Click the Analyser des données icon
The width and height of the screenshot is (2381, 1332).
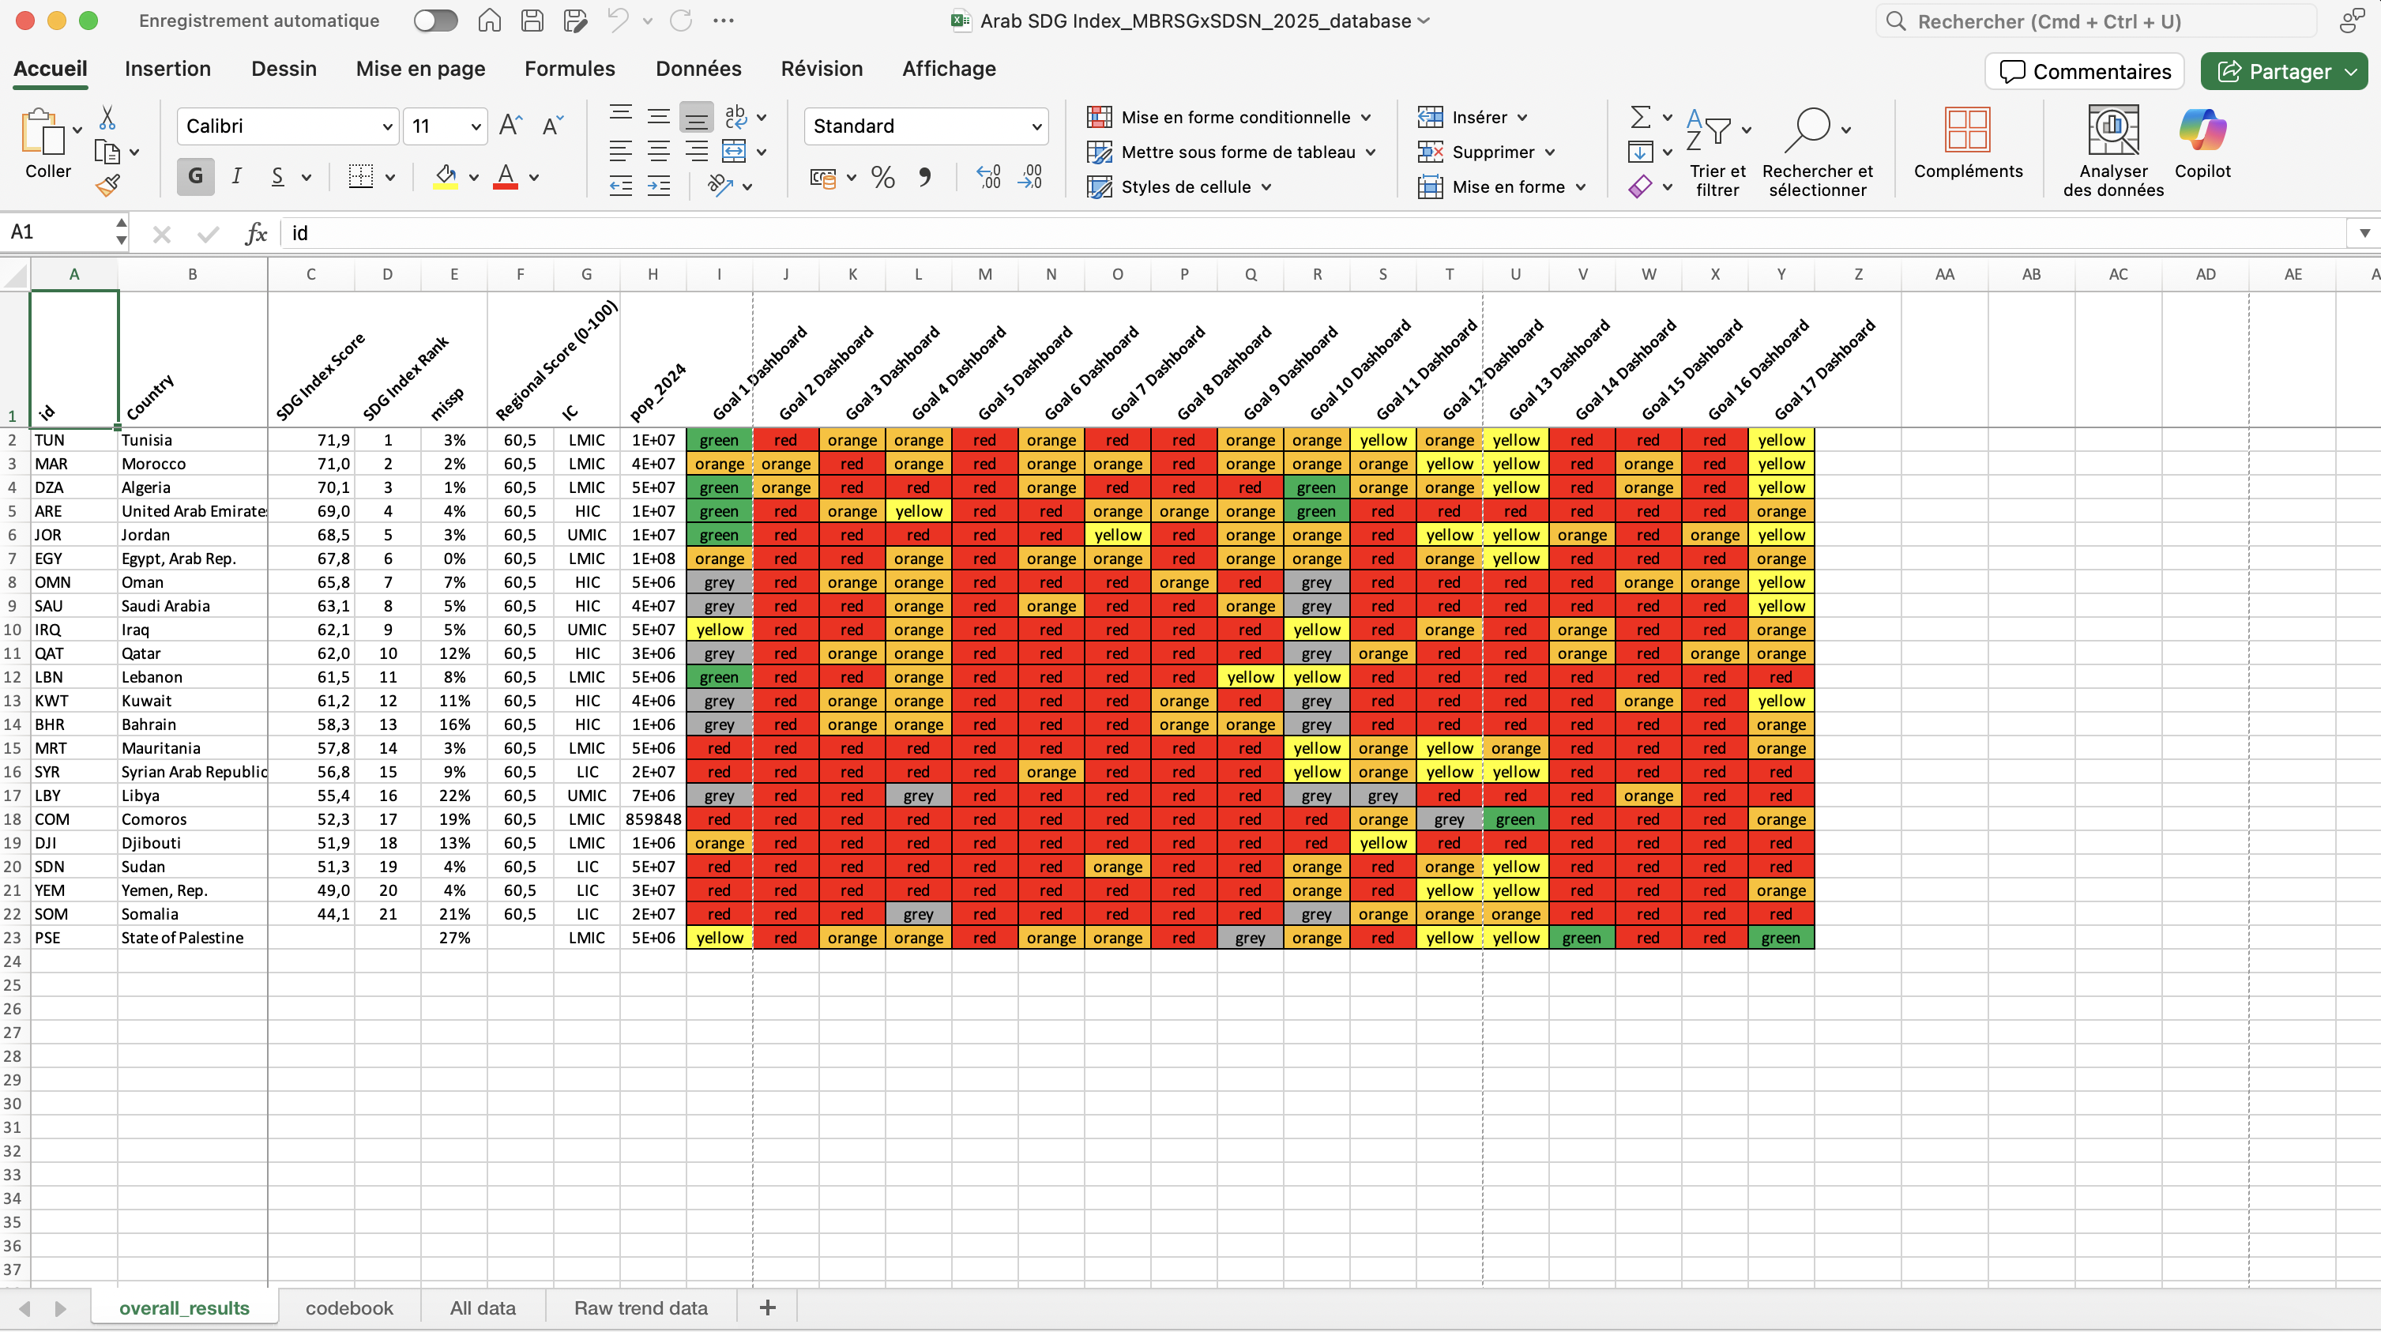coord(2112,131)
